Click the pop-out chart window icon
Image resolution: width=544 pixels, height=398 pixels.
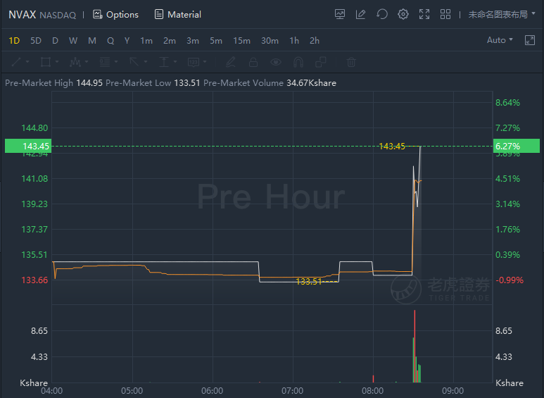pyautogui.click(x=530, y=40)
